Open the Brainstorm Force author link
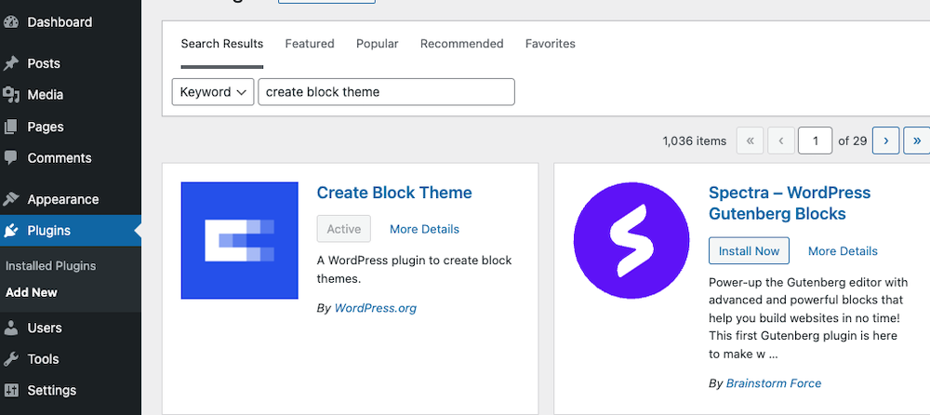Viewport: 930px width, 415px height. tap(774, 383)
